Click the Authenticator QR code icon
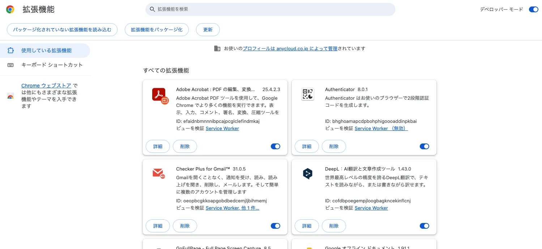 pyautogui.click(x=308, y=94)
